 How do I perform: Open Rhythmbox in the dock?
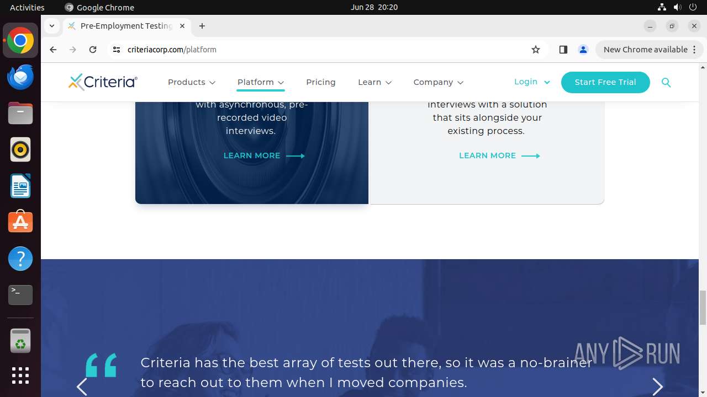coord(20,149)
